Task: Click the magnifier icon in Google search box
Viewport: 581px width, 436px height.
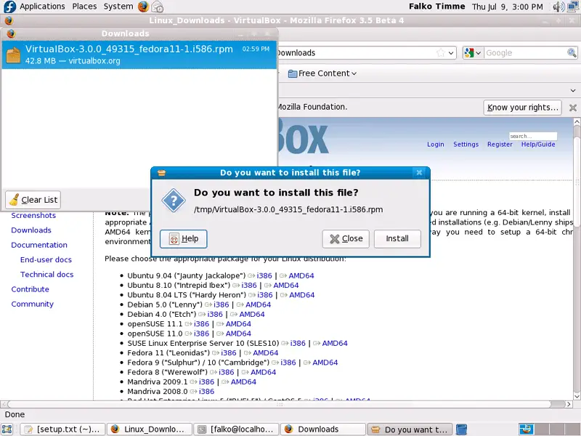Action: (572, 53)
